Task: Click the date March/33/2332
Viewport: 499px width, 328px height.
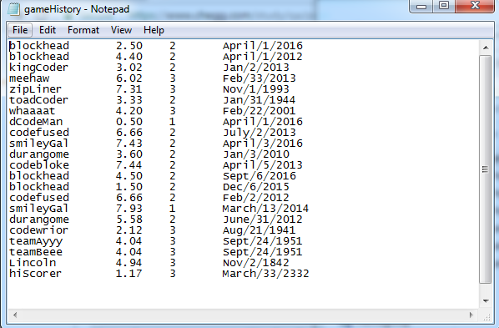Action: tap(265, 274)
